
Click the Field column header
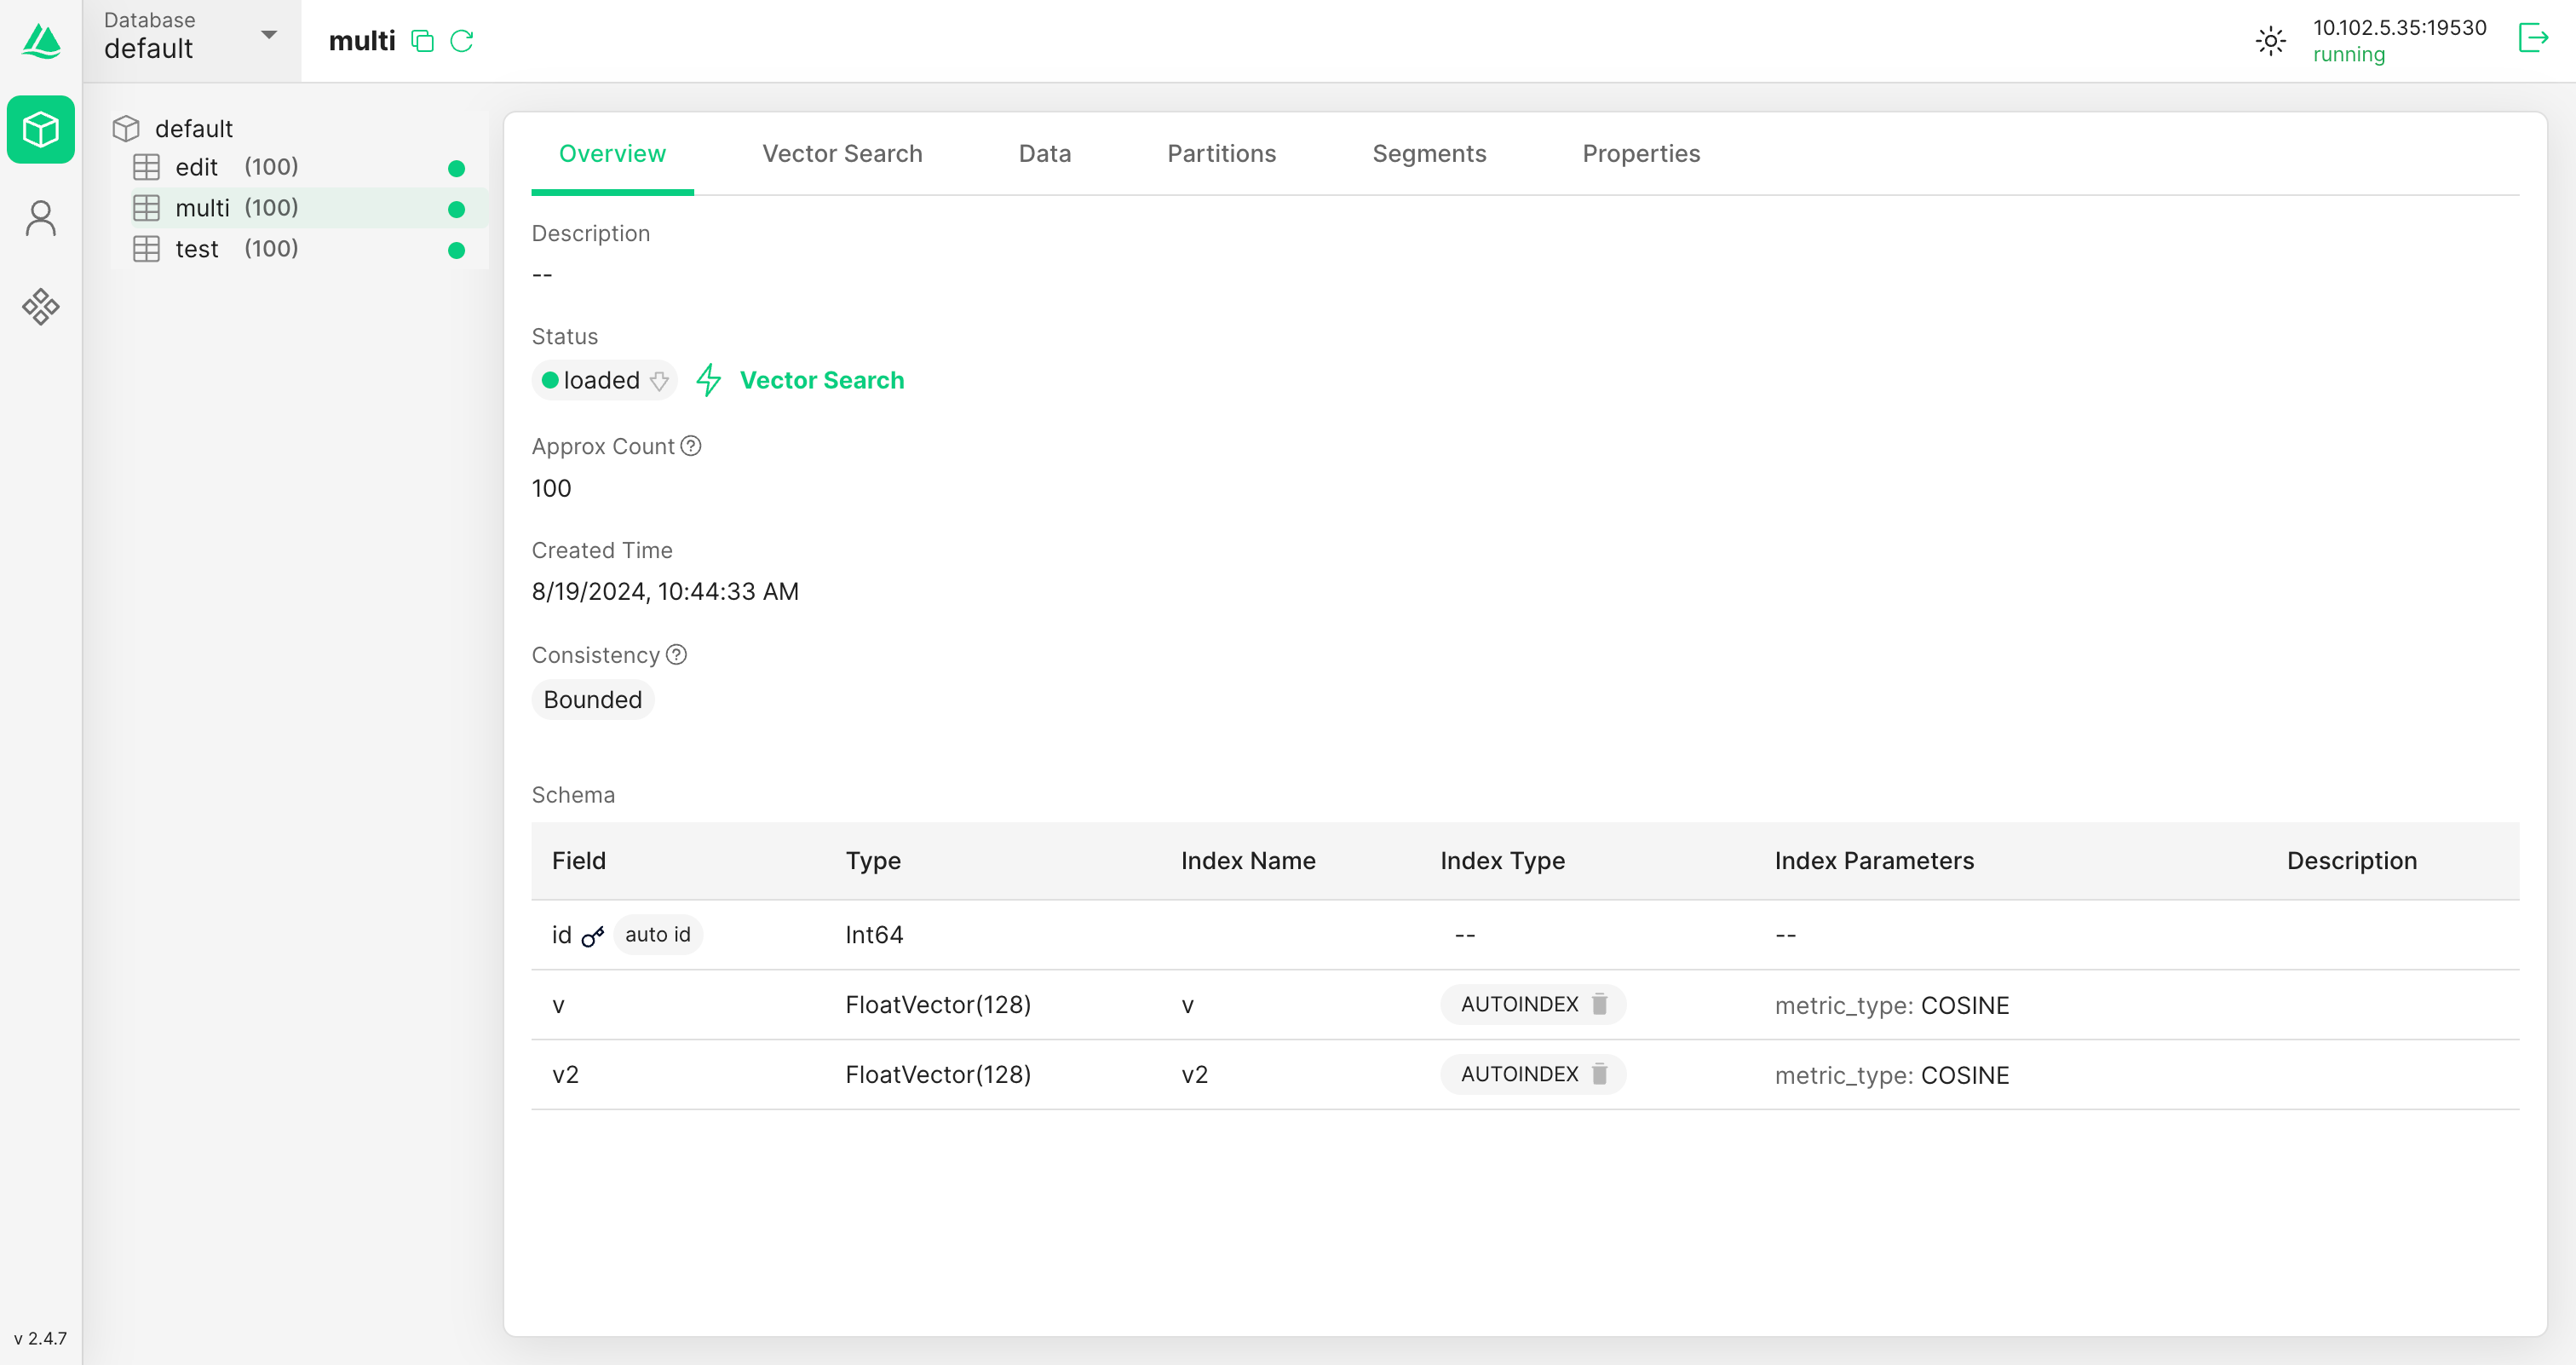click(578, 860)
